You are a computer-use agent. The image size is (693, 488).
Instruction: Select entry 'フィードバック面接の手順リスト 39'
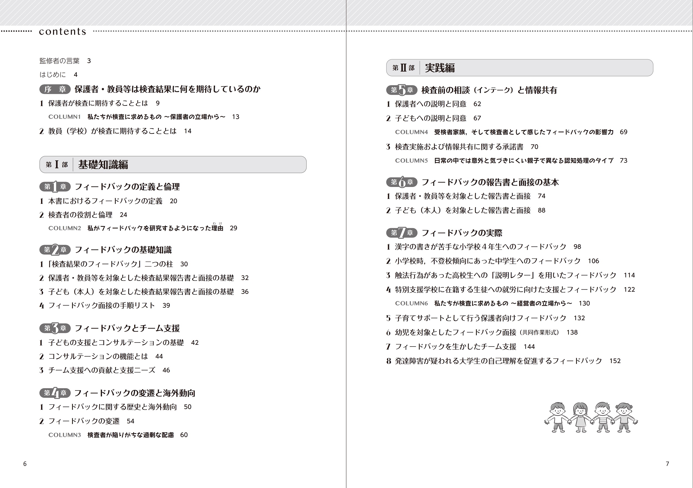pyautogui.click(x=105, y=306)
